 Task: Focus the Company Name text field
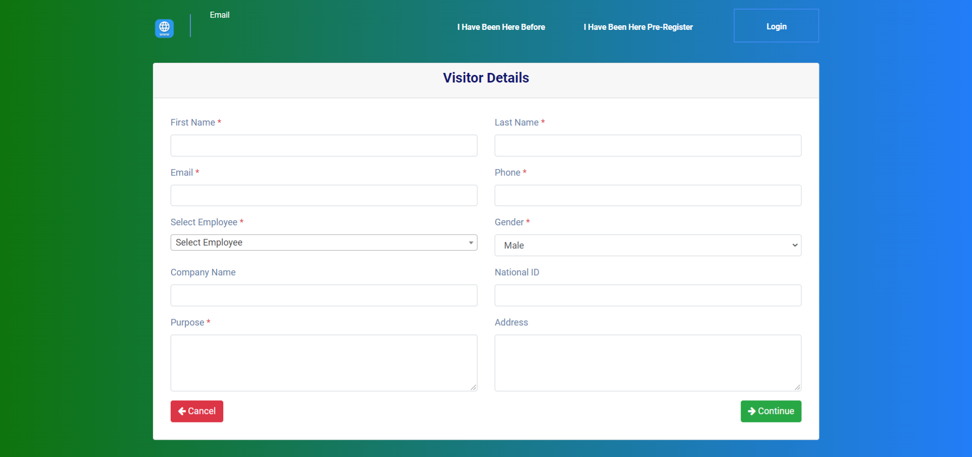pyautogui.click(x=323, y=296)
